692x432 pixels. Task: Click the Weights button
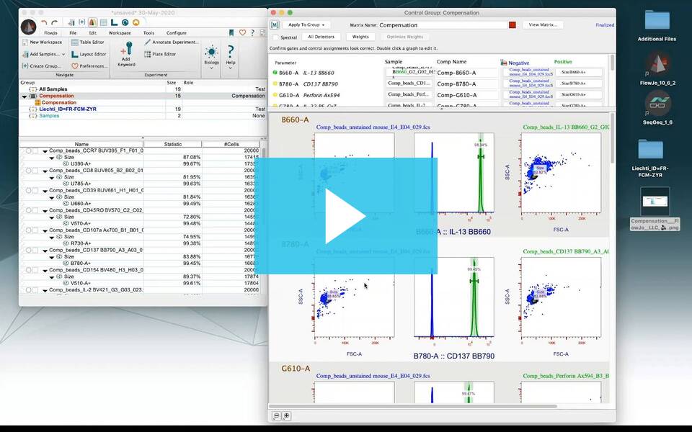(x=360, y=37)
